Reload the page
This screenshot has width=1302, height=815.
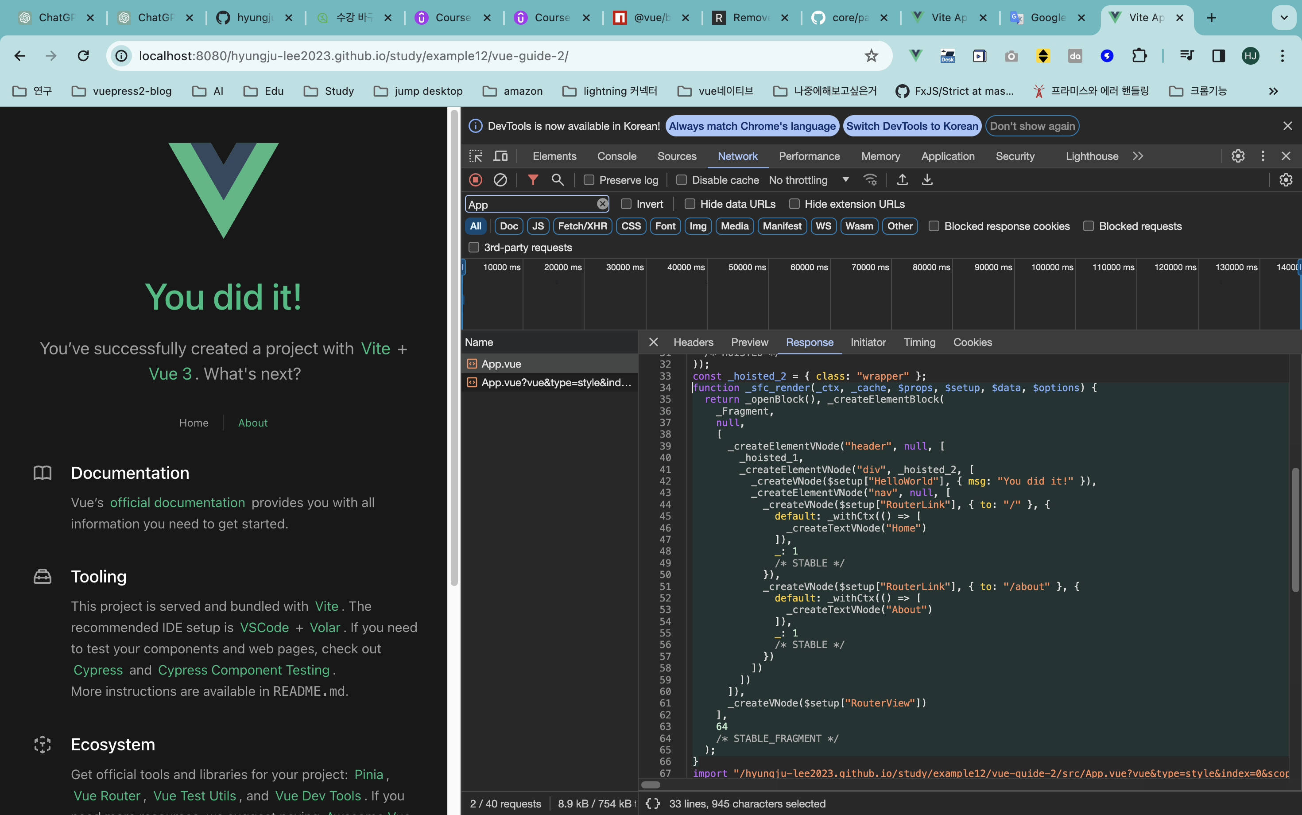[x=83, y=55]
